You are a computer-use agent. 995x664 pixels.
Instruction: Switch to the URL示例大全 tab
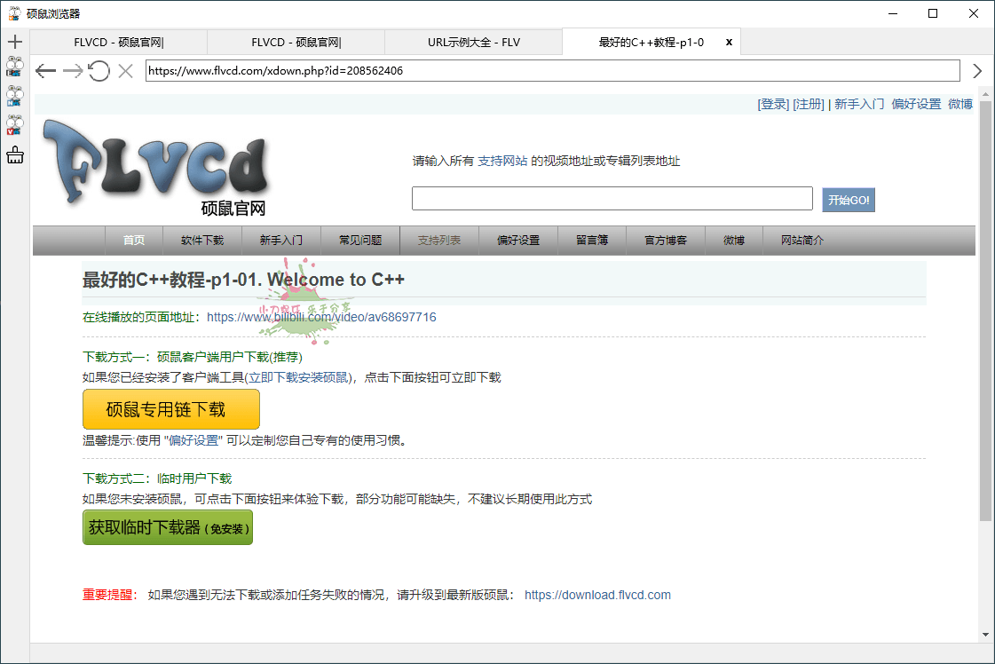[x=473, y=42]
